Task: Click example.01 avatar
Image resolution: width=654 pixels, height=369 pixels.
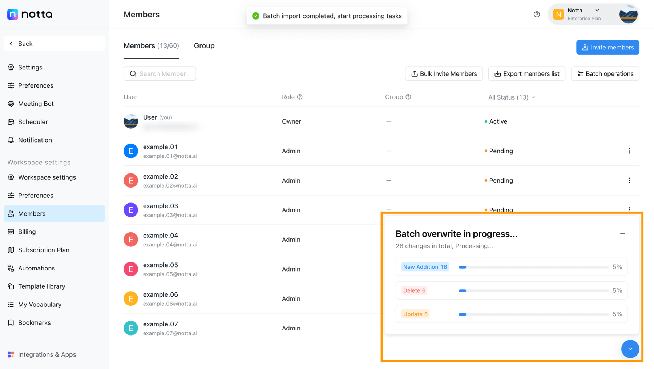Action: coord(131,151)
